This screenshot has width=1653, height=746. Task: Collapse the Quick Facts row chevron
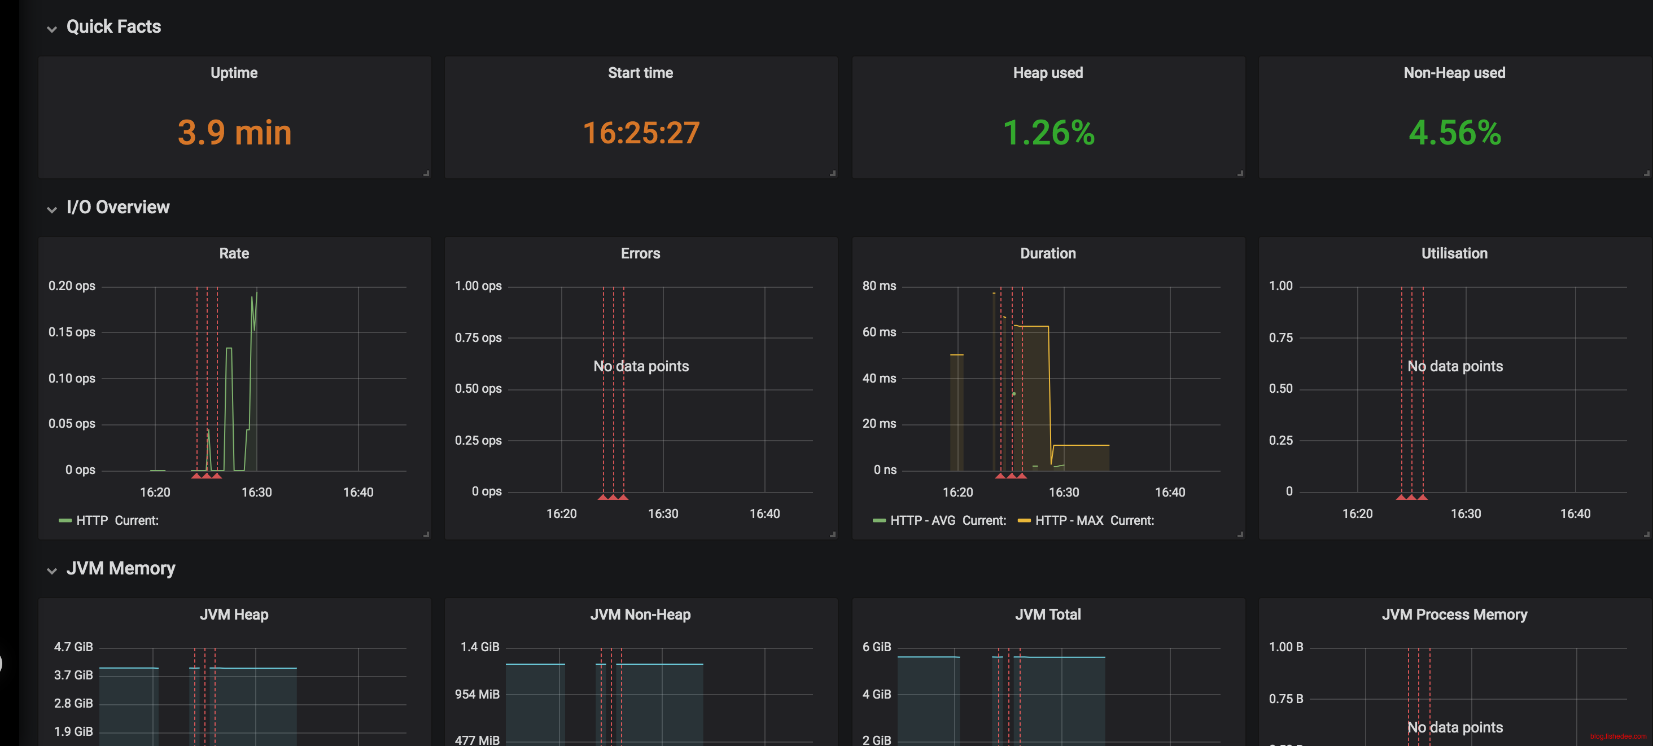click(x=52, y=28)
